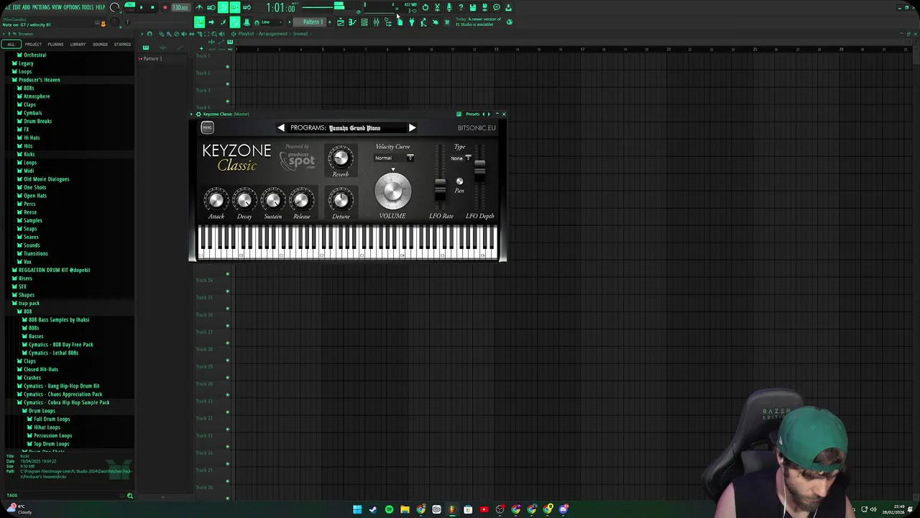Screen dimensions: 920x518
Task: Open Windows Start menu
Action: click(x=357, y=509)
